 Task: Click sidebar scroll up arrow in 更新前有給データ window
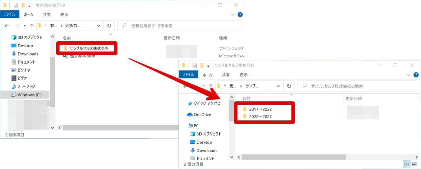click(x=53, y=37)
